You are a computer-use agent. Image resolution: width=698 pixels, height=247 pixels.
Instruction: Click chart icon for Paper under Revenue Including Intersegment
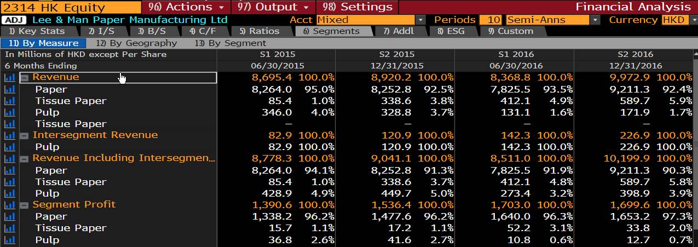pyautogui.click(x=9, y=170)
